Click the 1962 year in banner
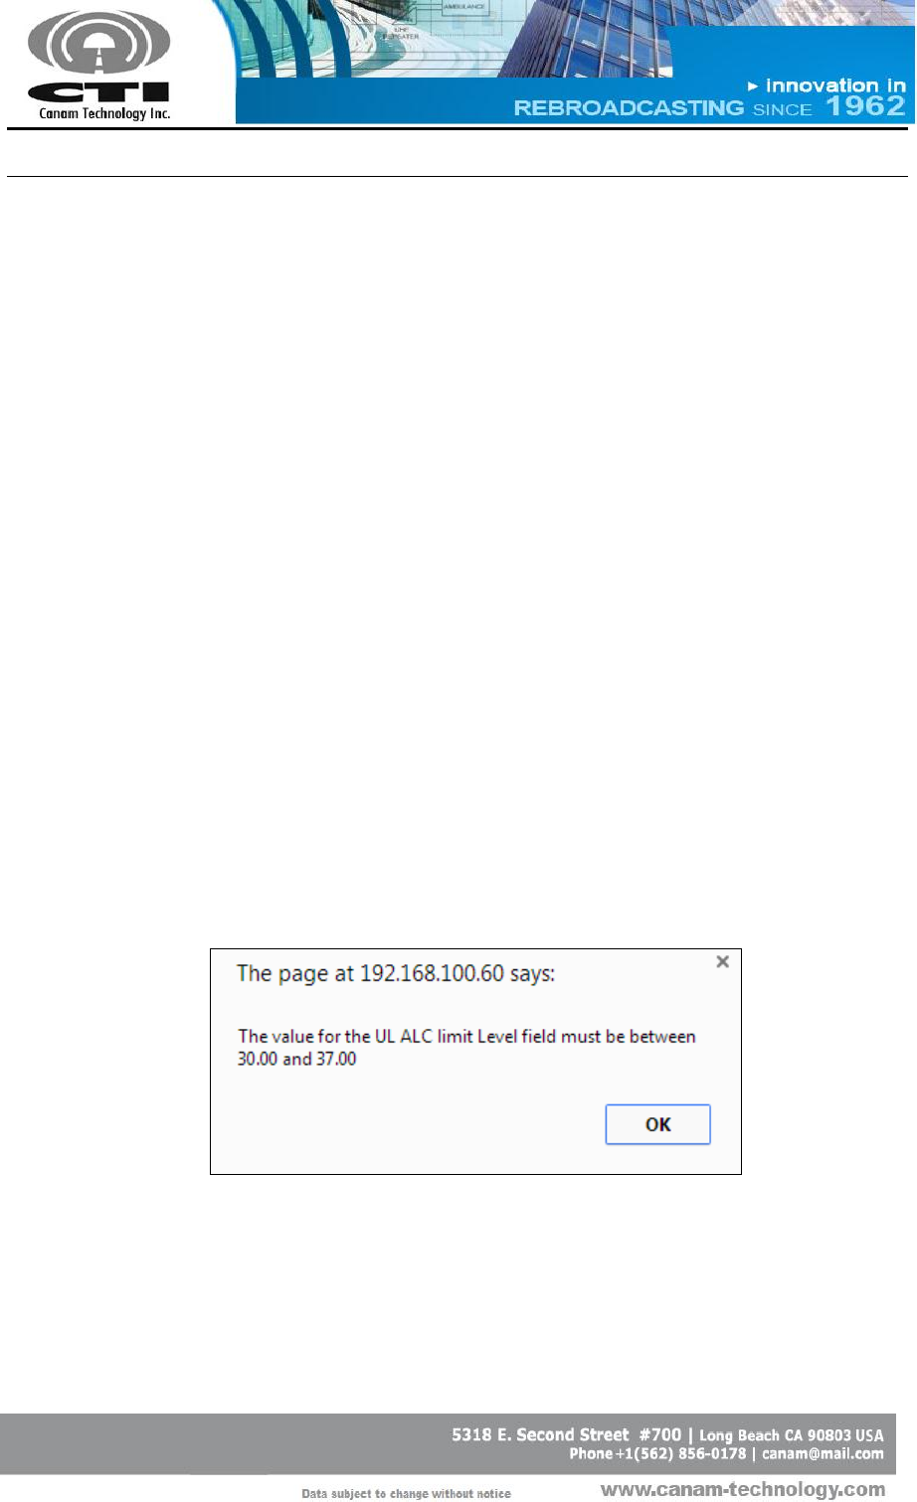This screenshot has height=1502, width=917. click(x=865, y=106)
